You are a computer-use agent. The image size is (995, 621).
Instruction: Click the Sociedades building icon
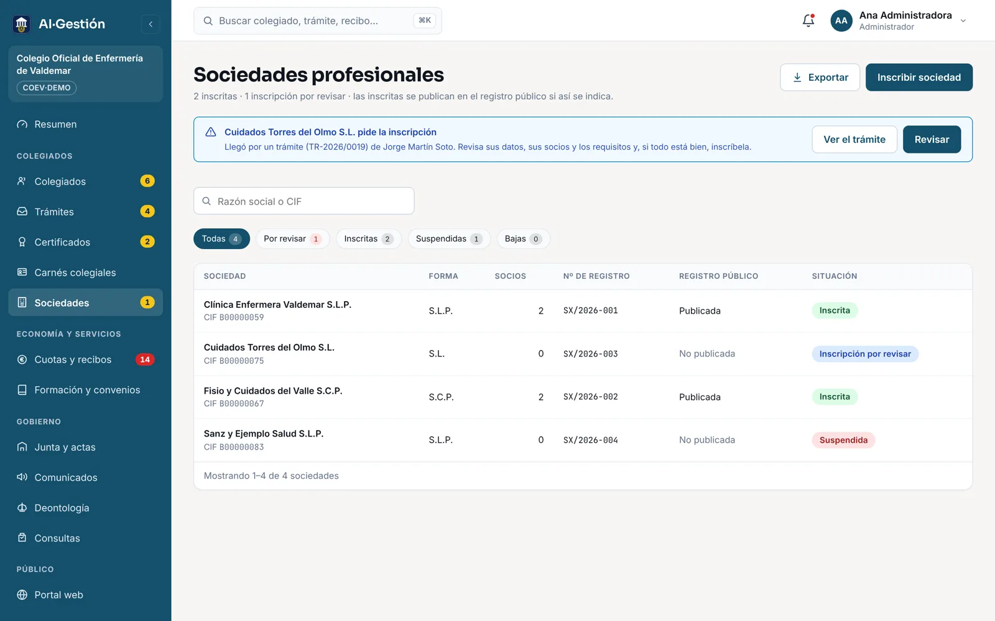[22, 302]
